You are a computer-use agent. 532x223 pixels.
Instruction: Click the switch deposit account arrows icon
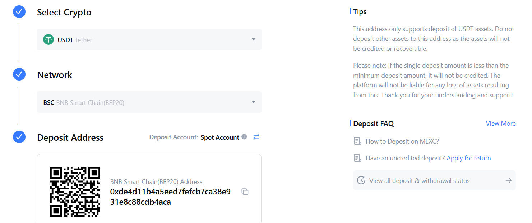[256, 137]
